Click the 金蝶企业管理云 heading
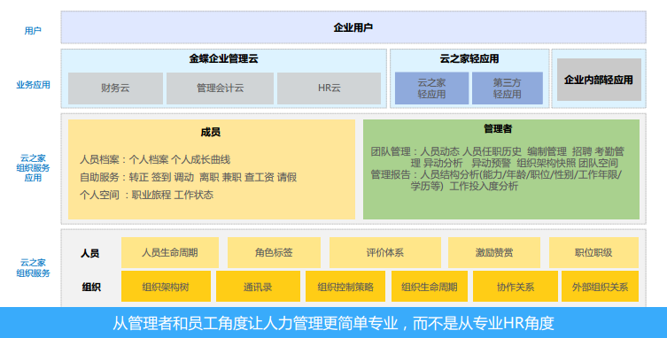667x338 pixels. pyautogui.click(x=224, y=58)
